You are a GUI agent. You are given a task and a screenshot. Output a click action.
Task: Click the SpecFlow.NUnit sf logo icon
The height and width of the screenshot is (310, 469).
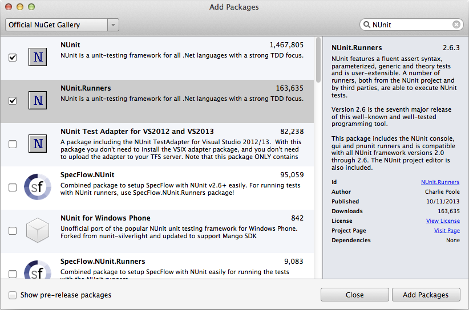[x=38, y=187]
